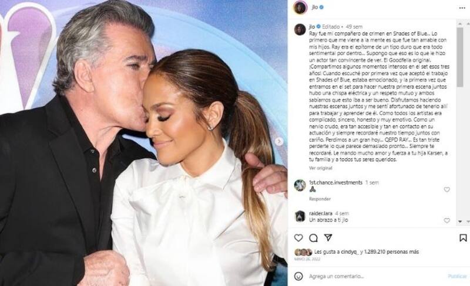This screenshot has height=286, width=470.
Task: Click jlo avatar beside caption
Action: pyautogui.click(x=300, y=29)
